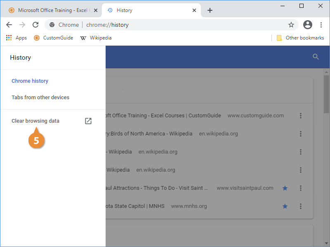Click the chrome://history address bar
This screenshot has width=330, height=247.
tap(172, 25)
